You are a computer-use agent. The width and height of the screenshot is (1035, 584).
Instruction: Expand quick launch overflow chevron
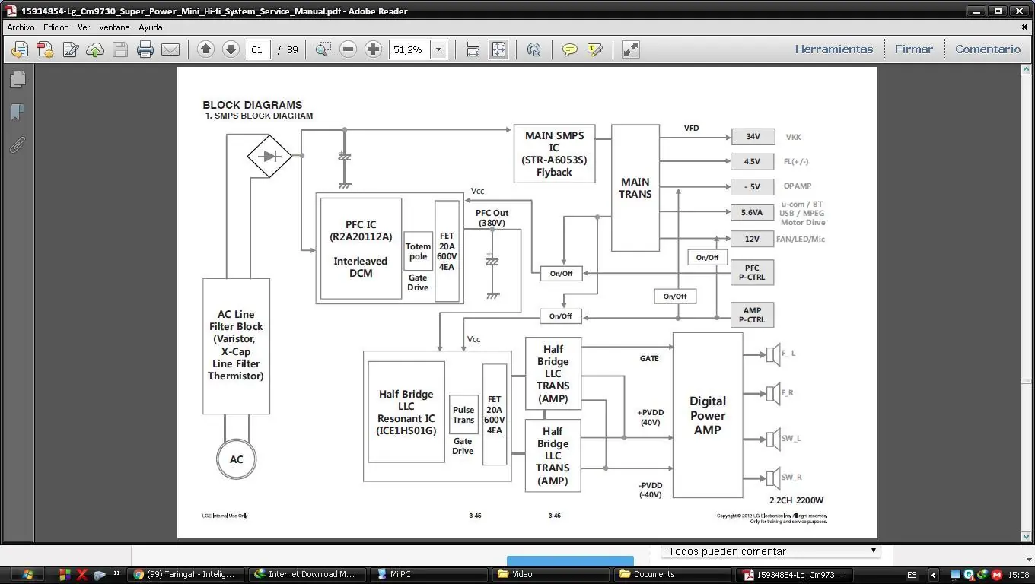click(x=116, y=573)
